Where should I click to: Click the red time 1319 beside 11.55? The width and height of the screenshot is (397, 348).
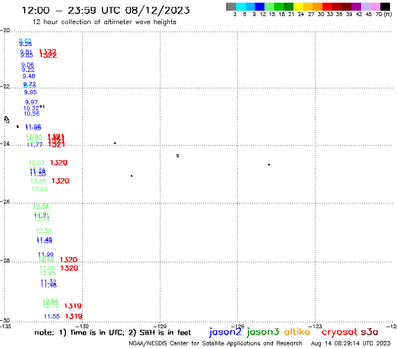pyautogui.click(x=74, y=316)
